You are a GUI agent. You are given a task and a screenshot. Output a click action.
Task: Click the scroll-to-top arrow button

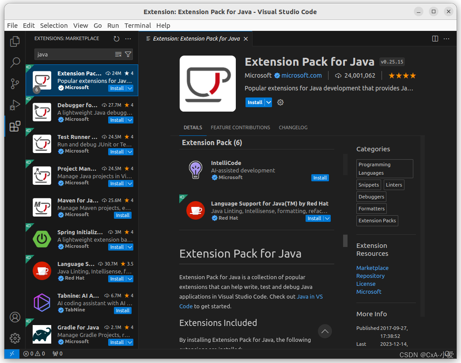click(x=325, y=331)
